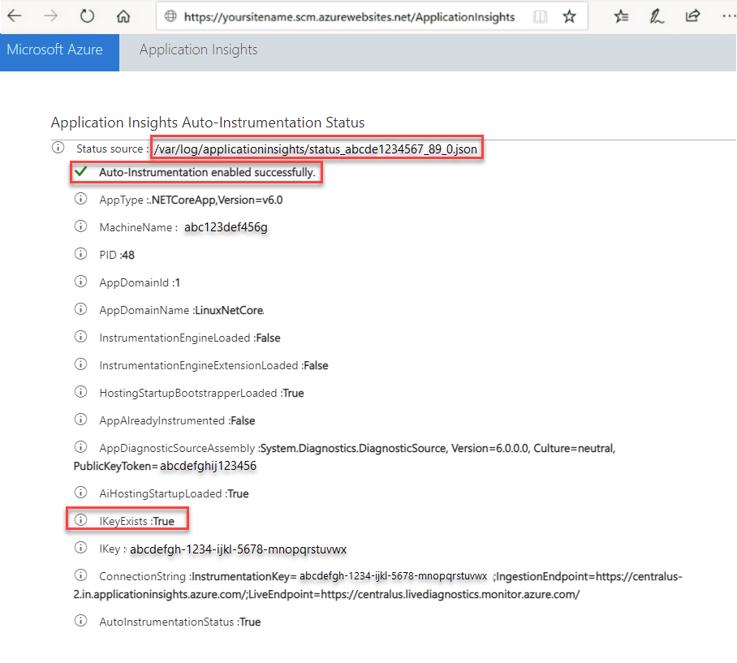This screenshot has width=737, height=663.
Task: Click the 'Application Insights Auto-Instrumentation Status' heading
Action: pos(208,123)
